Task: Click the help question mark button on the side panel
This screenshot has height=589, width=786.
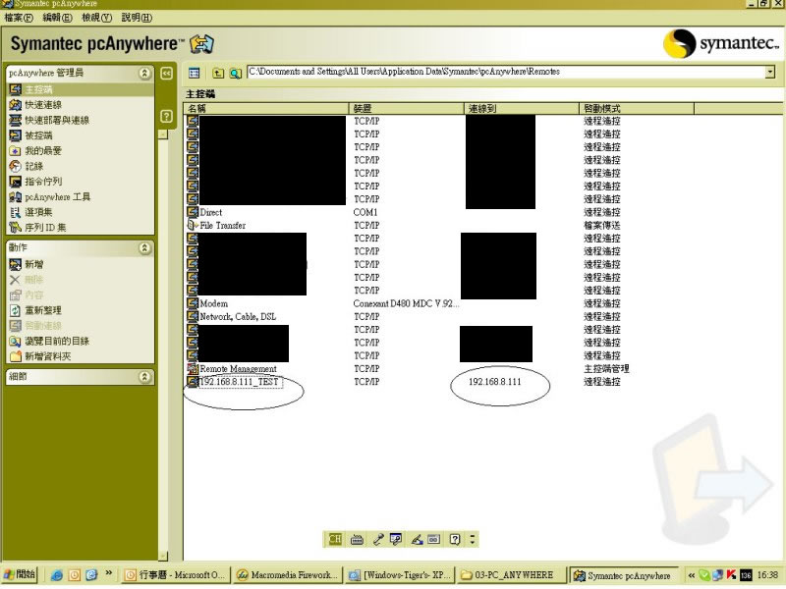Action: [166, 117]
